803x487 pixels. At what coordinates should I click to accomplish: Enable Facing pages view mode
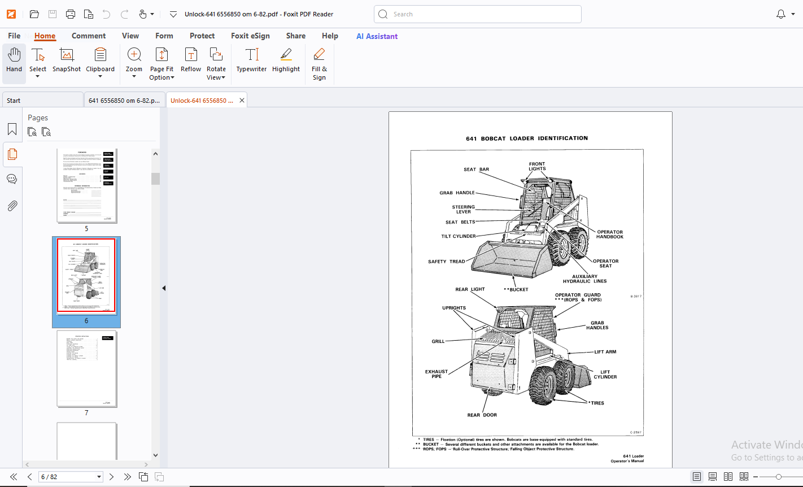(x=728, y=477)
